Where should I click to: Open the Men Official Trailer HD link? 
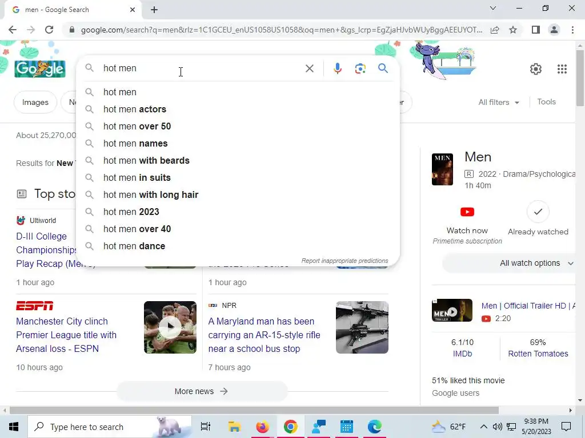pyautogui.click(x=528, y=306)
